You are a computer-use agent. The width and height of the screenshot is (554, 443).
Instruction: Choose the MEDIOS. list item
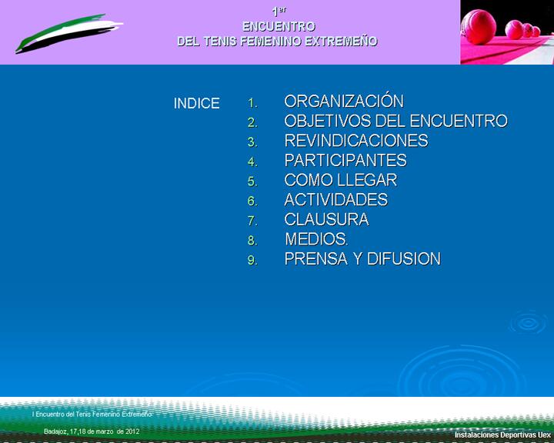click(316, 239)
